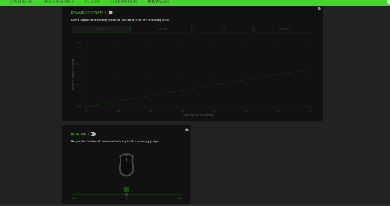The width and height of the screenshot is (390, 206).
Task: Switch to the Performance tab
Action: pos(59,2)
